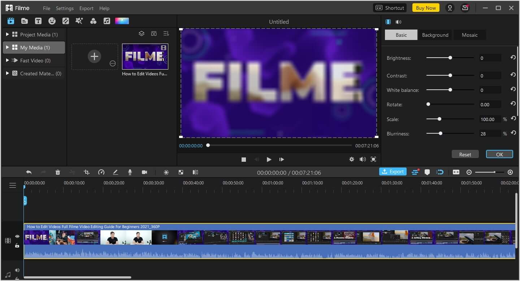Switch media grid view with the columns icon
520x281 pixels.
pyautogui.click(x=154, y=34)
